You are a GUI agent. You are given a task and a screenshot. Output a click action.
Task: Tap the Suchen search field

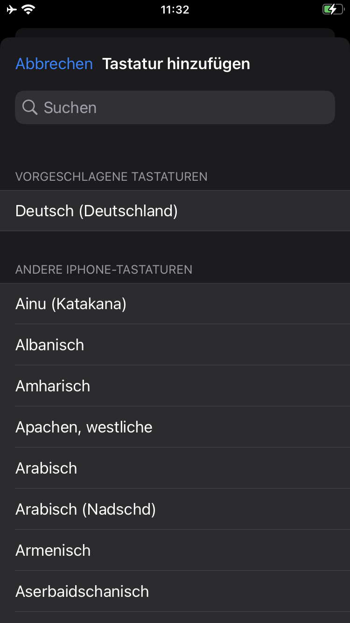click(175, 107)
